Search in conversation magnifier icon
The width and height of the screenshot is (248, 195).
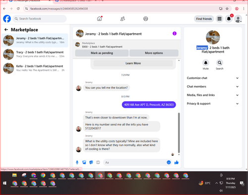(x=220, y=63)
